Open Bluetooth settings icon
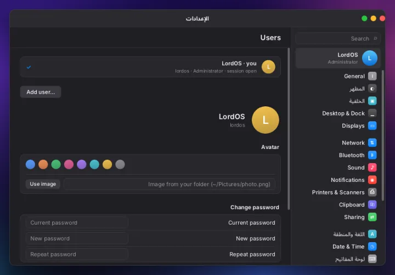Viewport: 395px width, 275px height. 372,155
